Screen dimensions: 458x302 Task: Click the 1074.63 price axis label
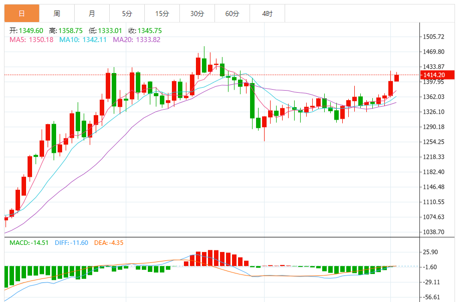(x=434, y=217)
